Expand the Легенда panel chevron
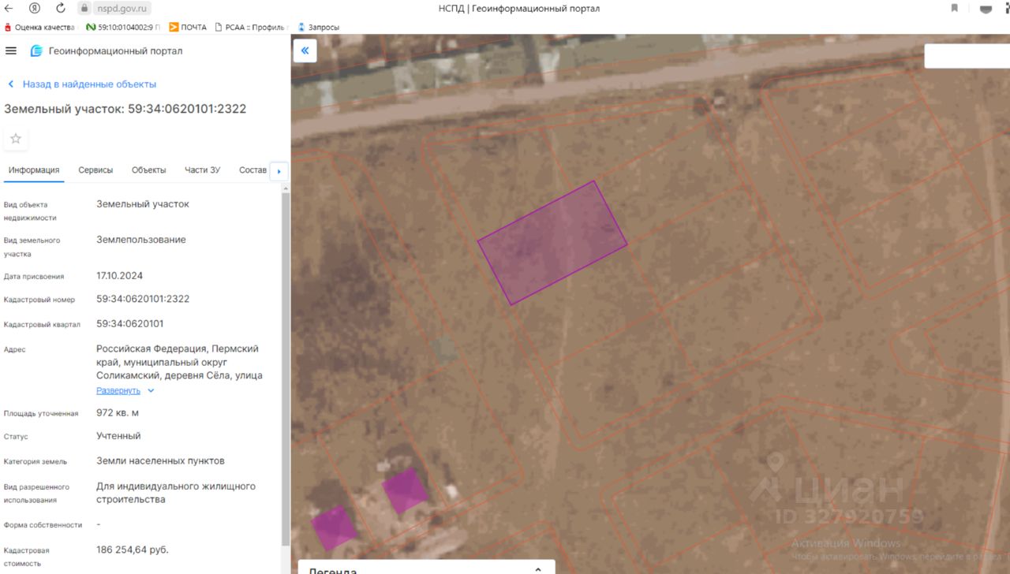The height and width of the screenshot is (574, 1010). [x=538, y=569]
